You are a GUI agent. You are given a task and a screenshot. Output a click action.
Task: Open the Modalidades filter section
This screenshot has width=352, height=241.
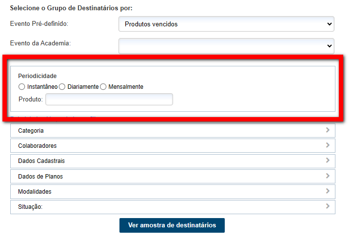coord(173,192)
